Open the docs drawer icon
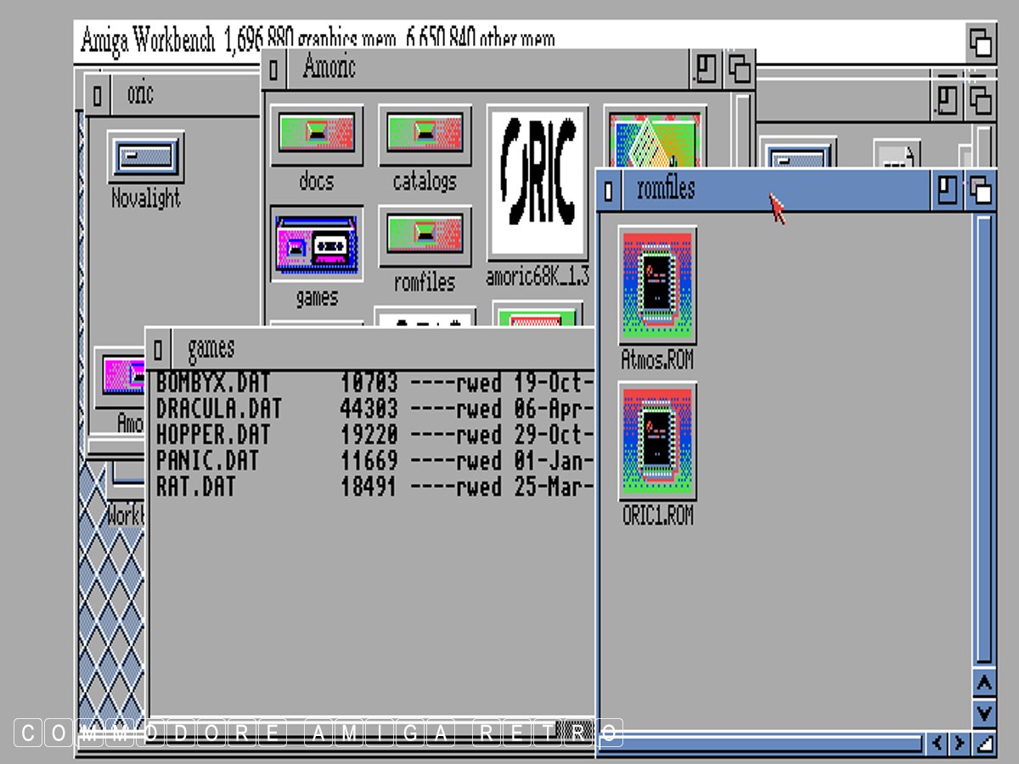The width and height of the screenshot is (1019, 764). pos(316,136)
